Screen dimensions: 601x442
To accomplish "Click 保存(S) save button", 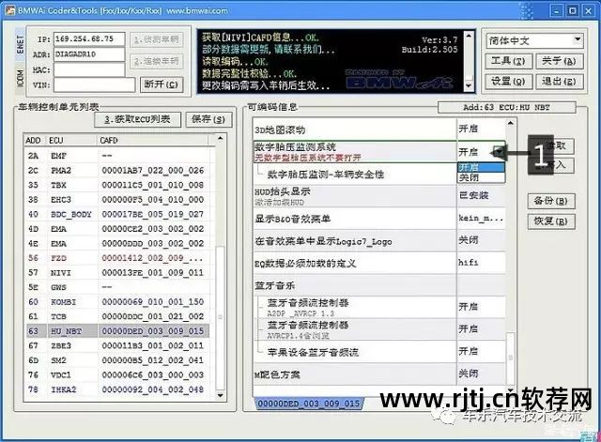I will (x=208, y=119).
